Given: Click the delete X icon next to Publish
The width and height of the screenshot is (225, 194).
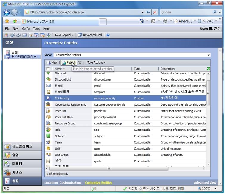Looking at the screenshot, I should point(80,63).
